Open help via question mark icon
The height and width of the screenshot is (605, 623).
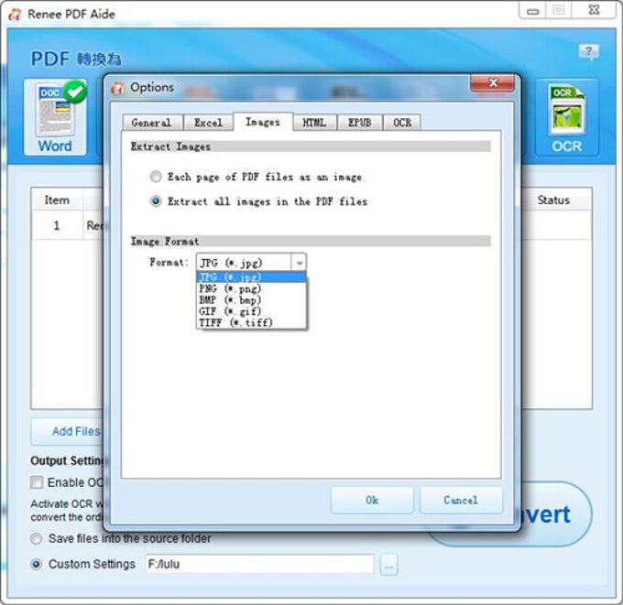[589, 51]
